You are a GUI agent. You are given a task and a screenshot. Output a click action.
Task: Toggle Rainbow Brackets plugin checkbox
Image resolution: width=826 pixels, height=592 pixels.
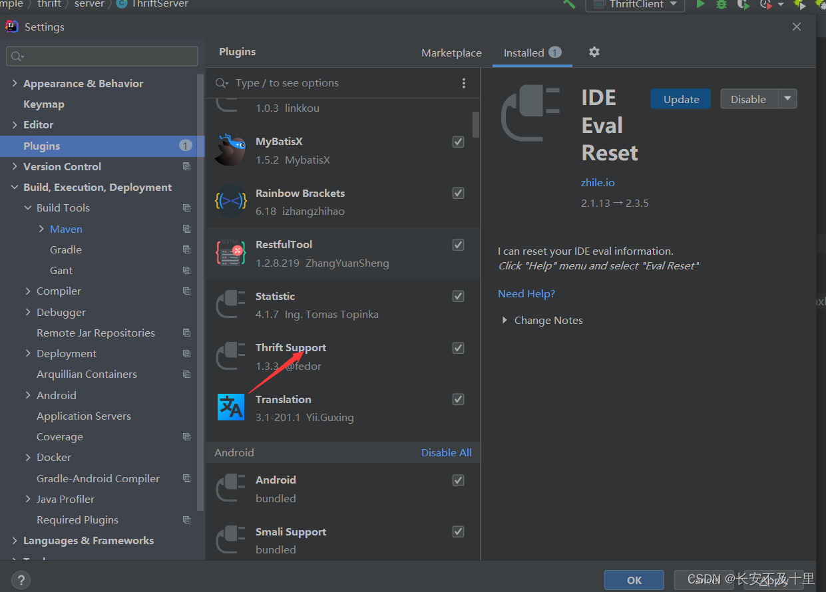pos(458,193)
